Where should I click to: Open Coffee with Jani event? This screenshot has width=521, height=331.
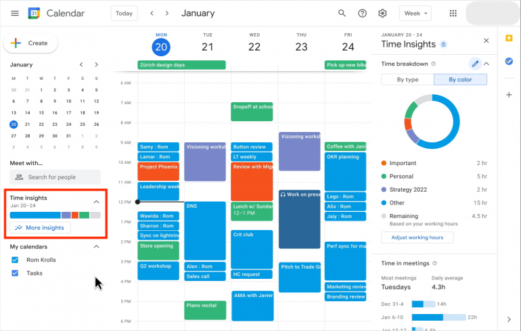[x=345, y=146]
